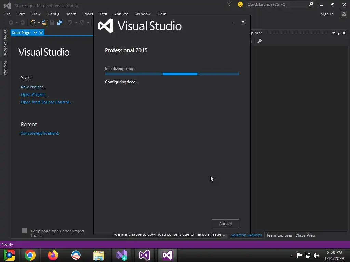The height and width of the screenshot is (262, 350).
Task: Open the Edit menu
Action: (x=21, y=14)
